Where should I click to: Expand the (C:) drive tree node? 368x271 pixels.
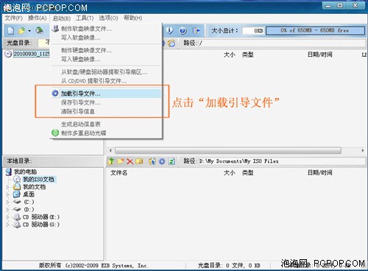tap(8, 202)
